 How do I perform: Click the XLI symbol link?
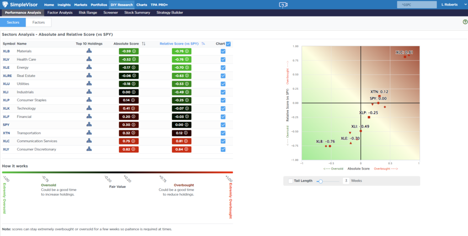(5, 92)
